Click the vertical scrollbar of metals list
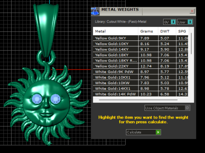This screenshot has height=153, width=205. point(191,43)
